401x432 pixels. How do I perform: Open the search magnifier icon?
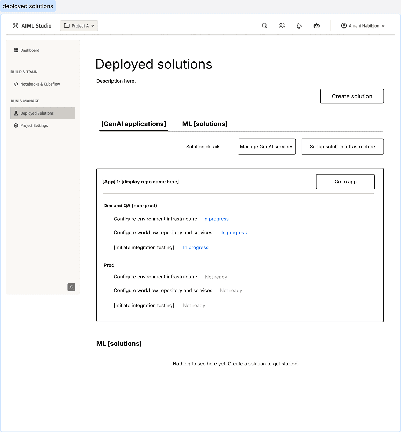point(265,26)
